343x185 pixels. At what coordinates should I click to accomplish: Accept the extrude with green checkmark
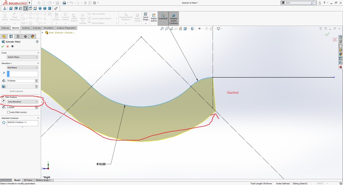3,46
